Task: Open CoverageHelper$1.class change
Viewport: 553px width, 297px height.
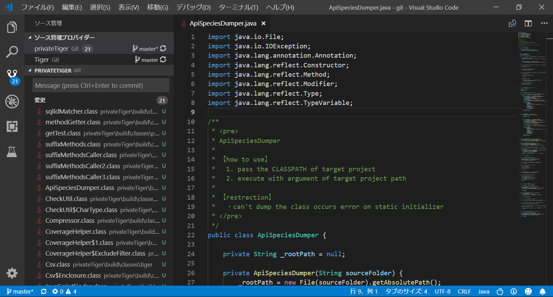Action: [99, 242]
